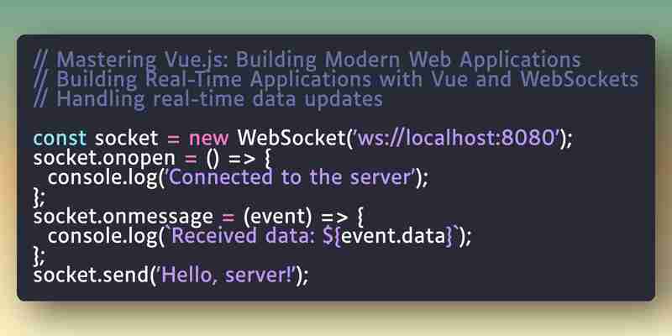This screenshot has width=672, height=336.
Task: Click the '(event)' parameter
Action: point(277,217)
